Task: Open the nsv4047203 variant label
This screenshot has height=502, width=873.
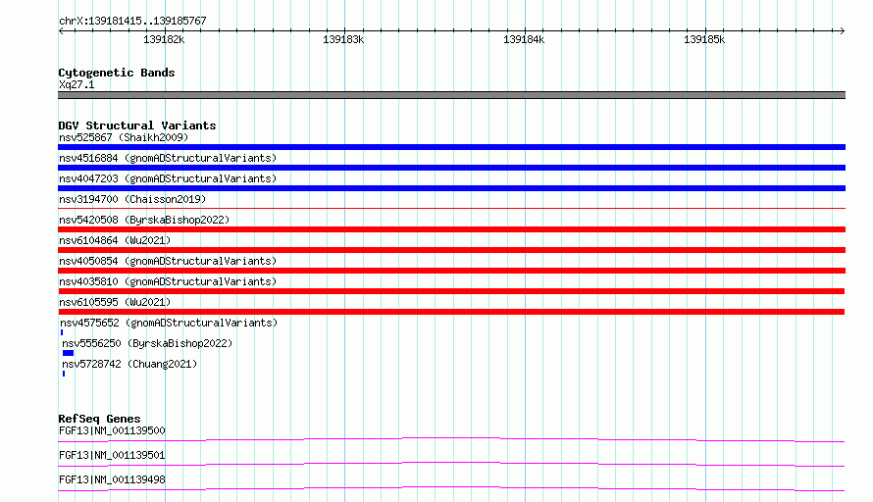Action: pos(168,178)
